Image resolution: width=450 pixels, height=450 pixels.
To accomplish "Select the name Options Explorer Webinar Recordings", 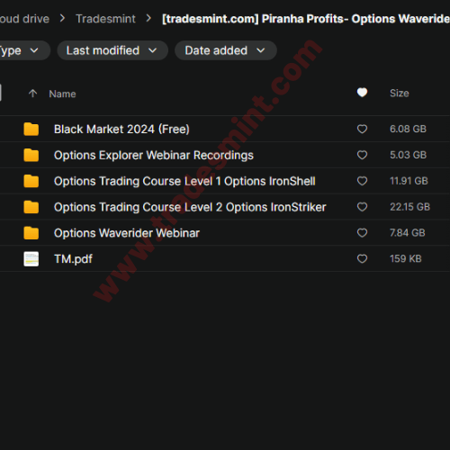I will click(x=154, y=156).
